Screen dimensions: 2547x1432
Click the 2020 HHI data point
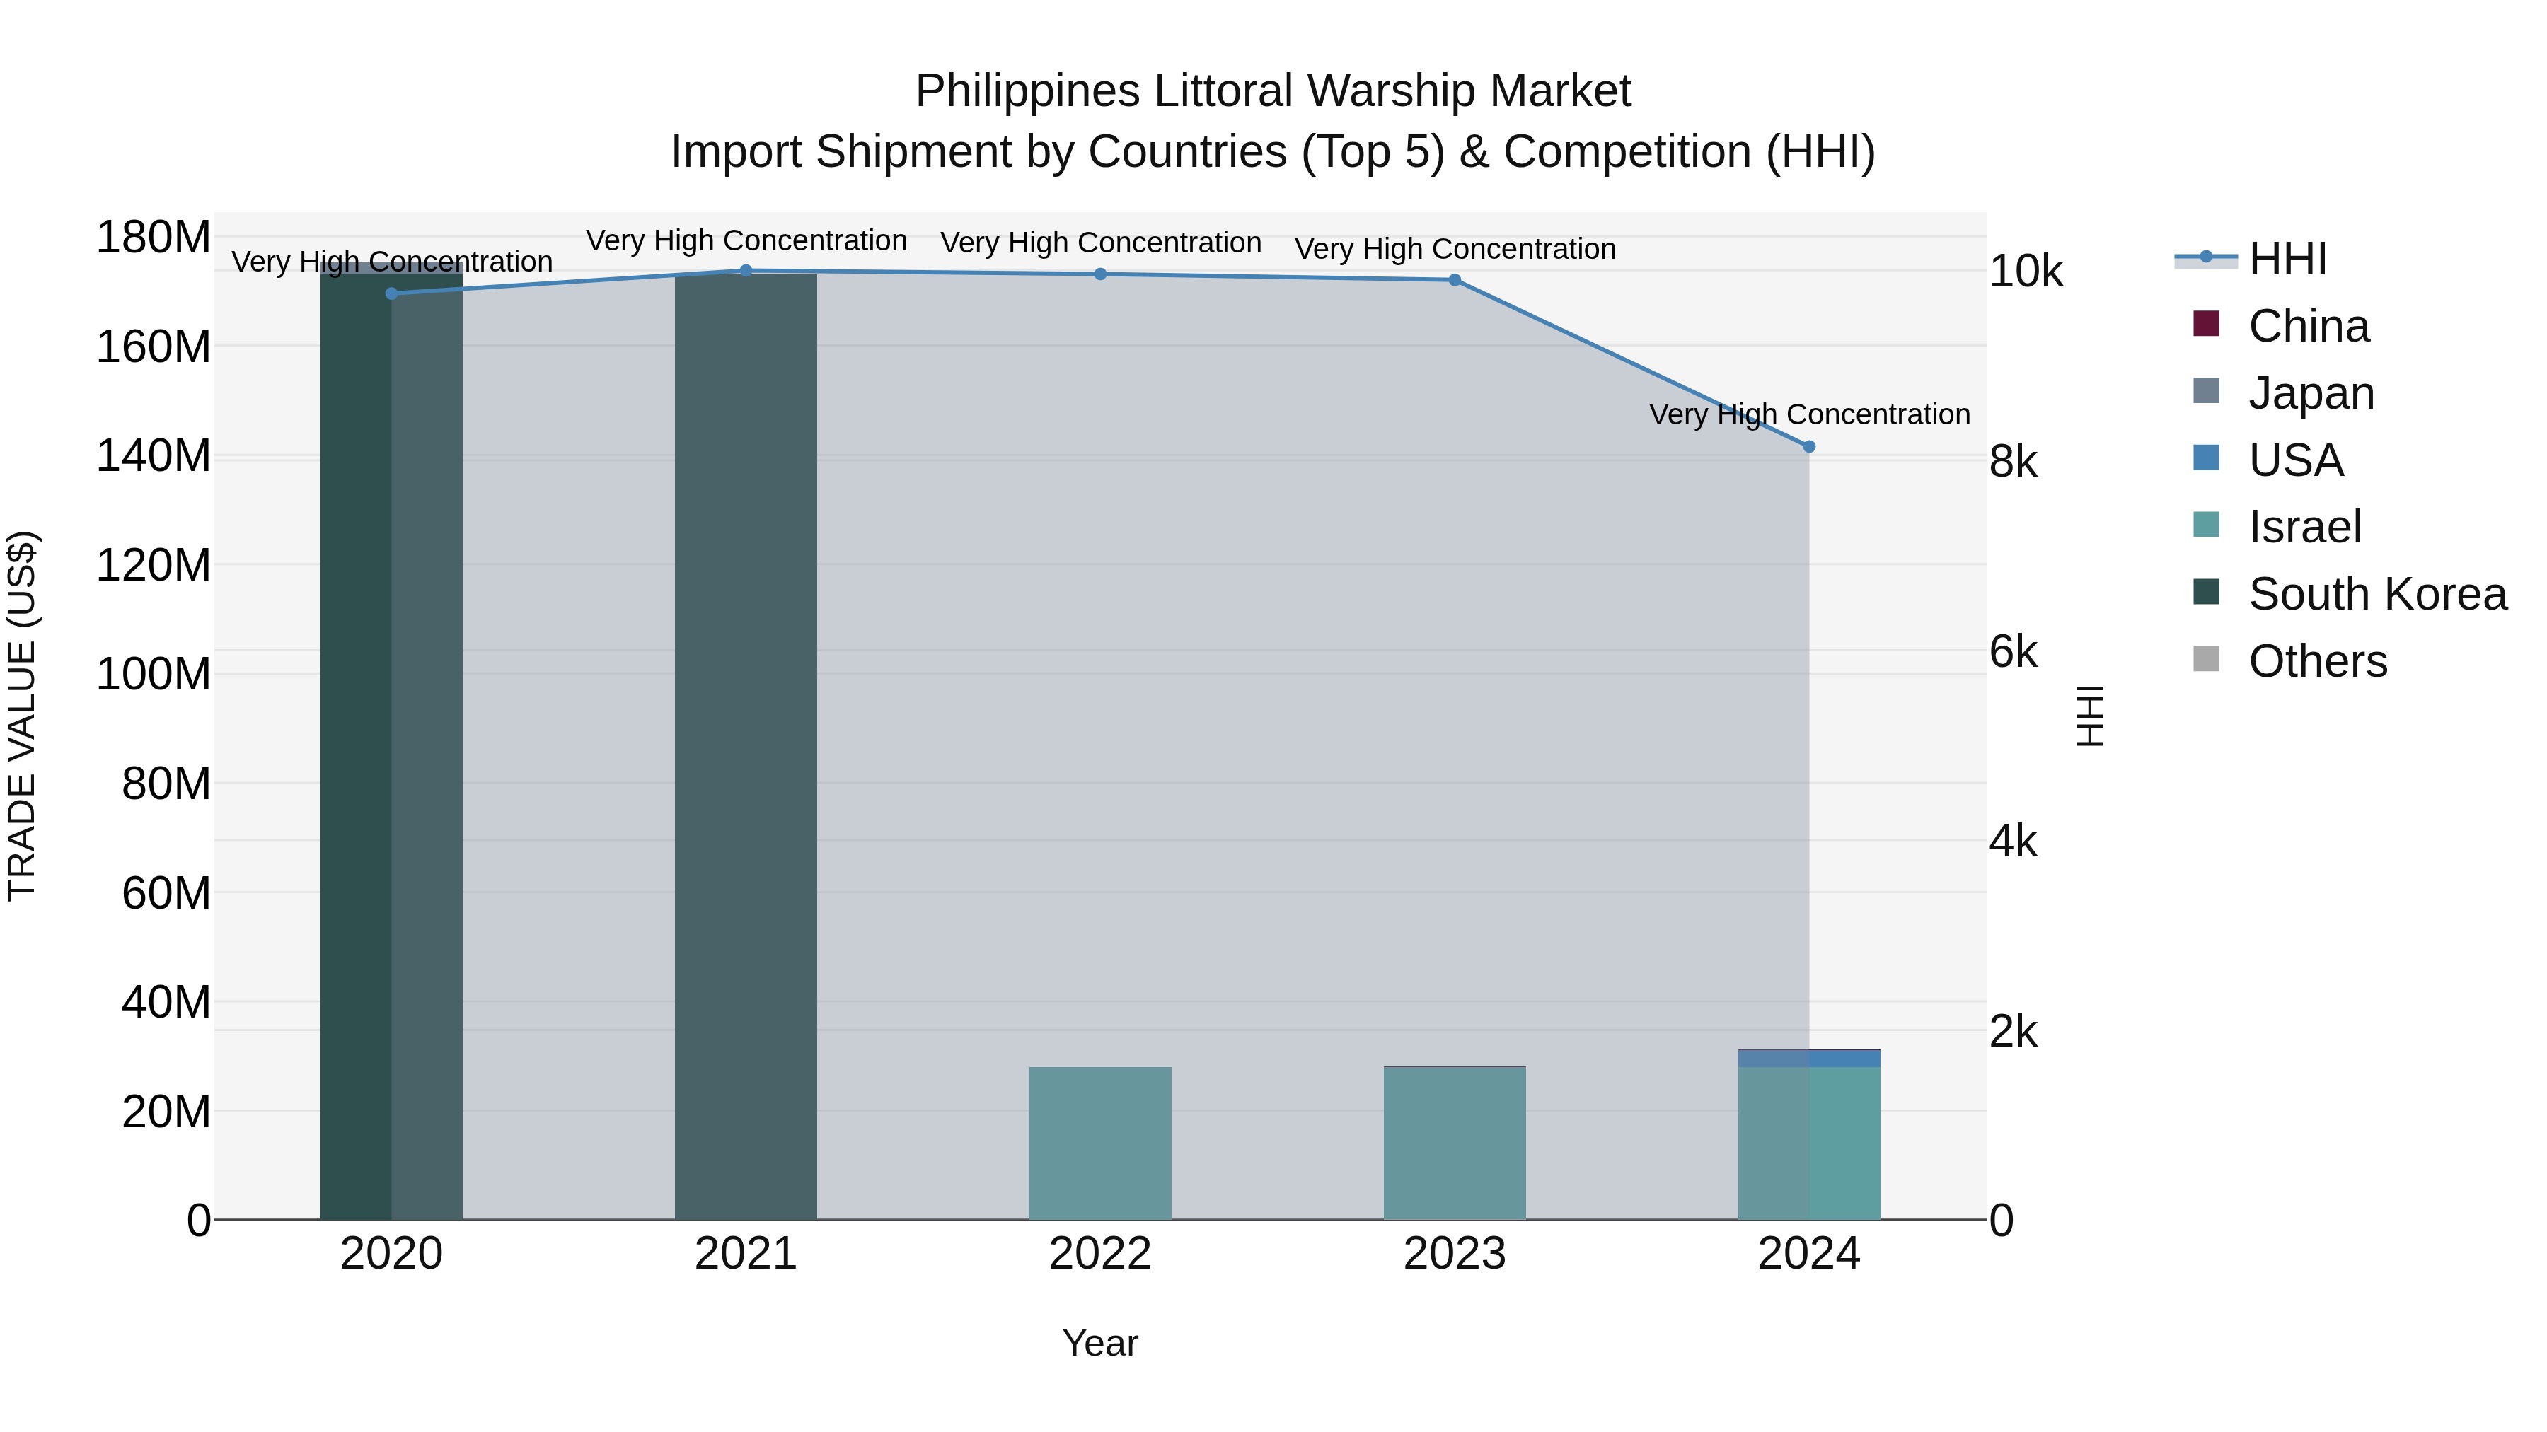click(391, 293)
